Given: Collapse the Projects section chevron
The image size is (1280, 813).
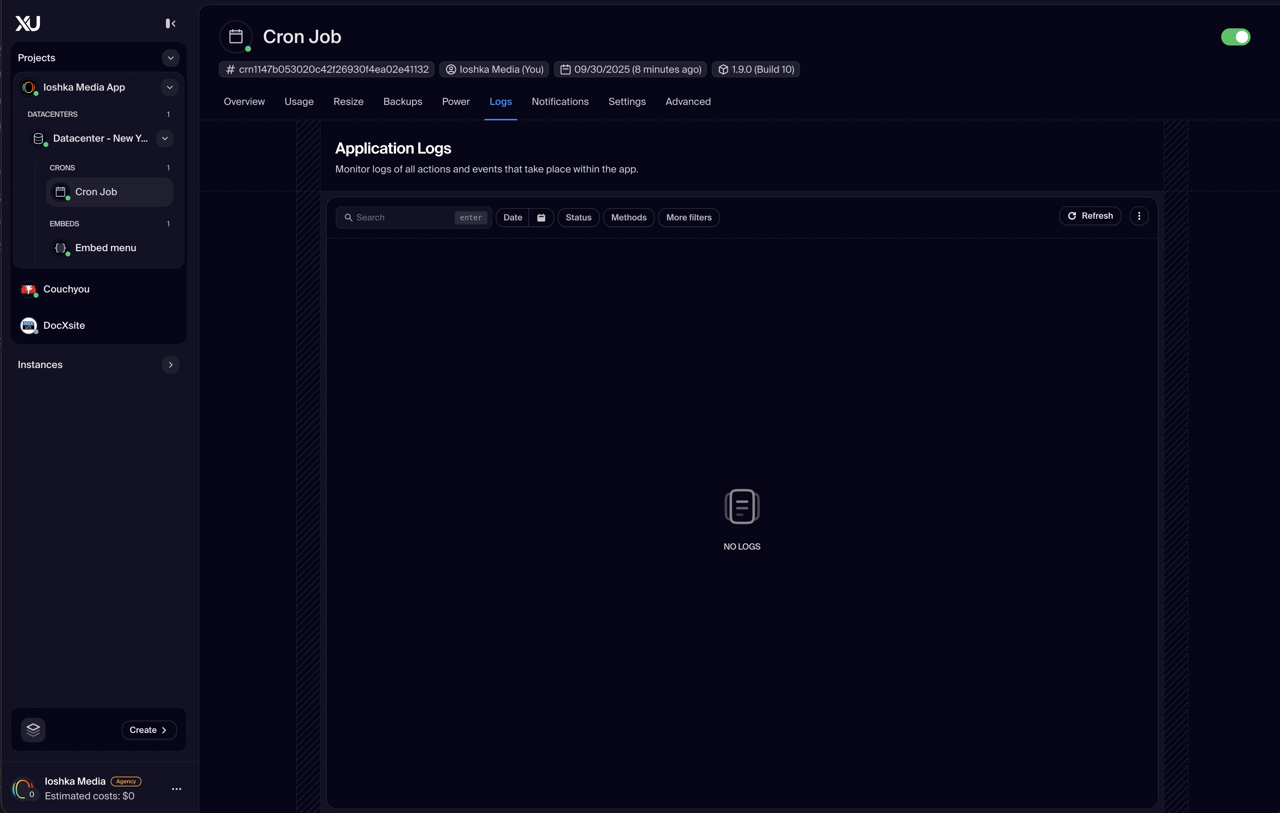Looking at the screenshot, I should (171, 58).
